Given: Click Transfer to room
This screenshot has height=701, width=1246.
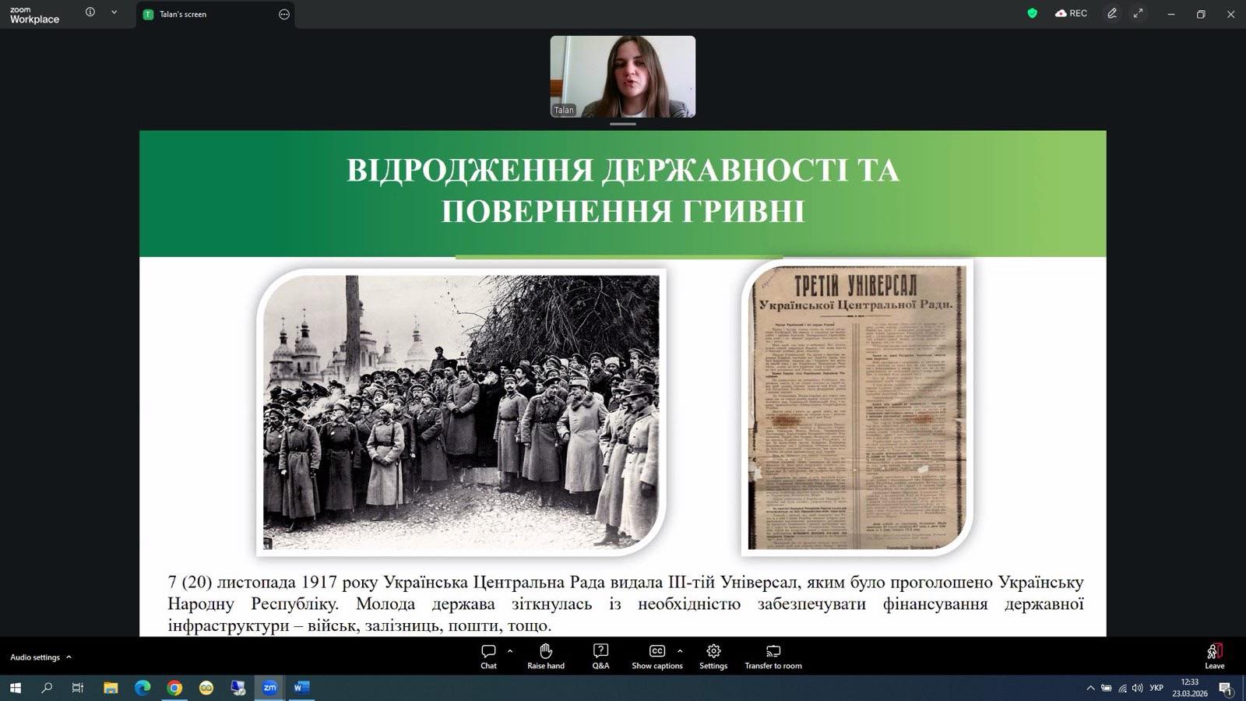Looking at the screenshot, I should point(773,656).
